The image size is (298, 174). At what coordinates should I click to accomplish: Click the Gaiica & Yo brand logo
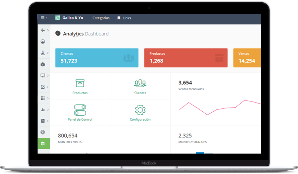pos(69,18)
